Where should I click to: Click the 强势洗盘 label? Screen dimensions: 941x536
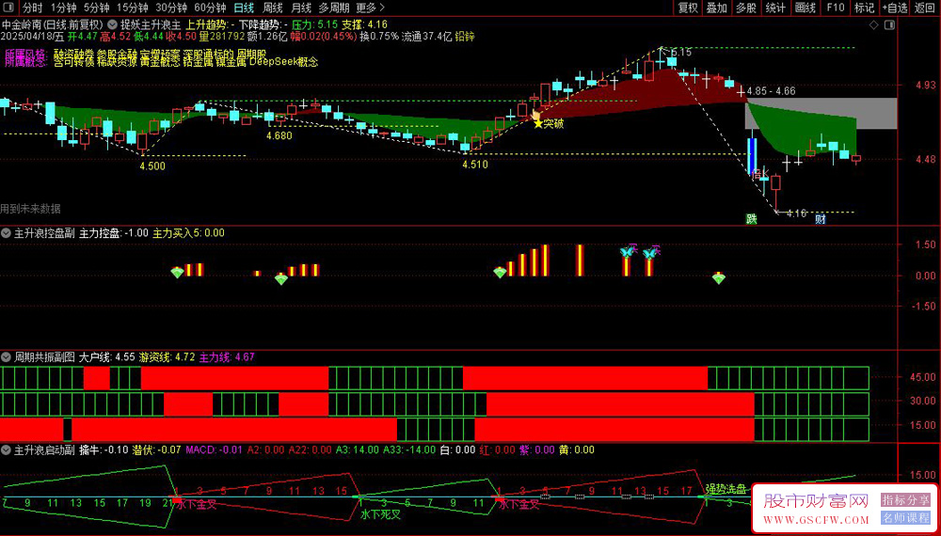pyautogui.click(x=726, y=489)
